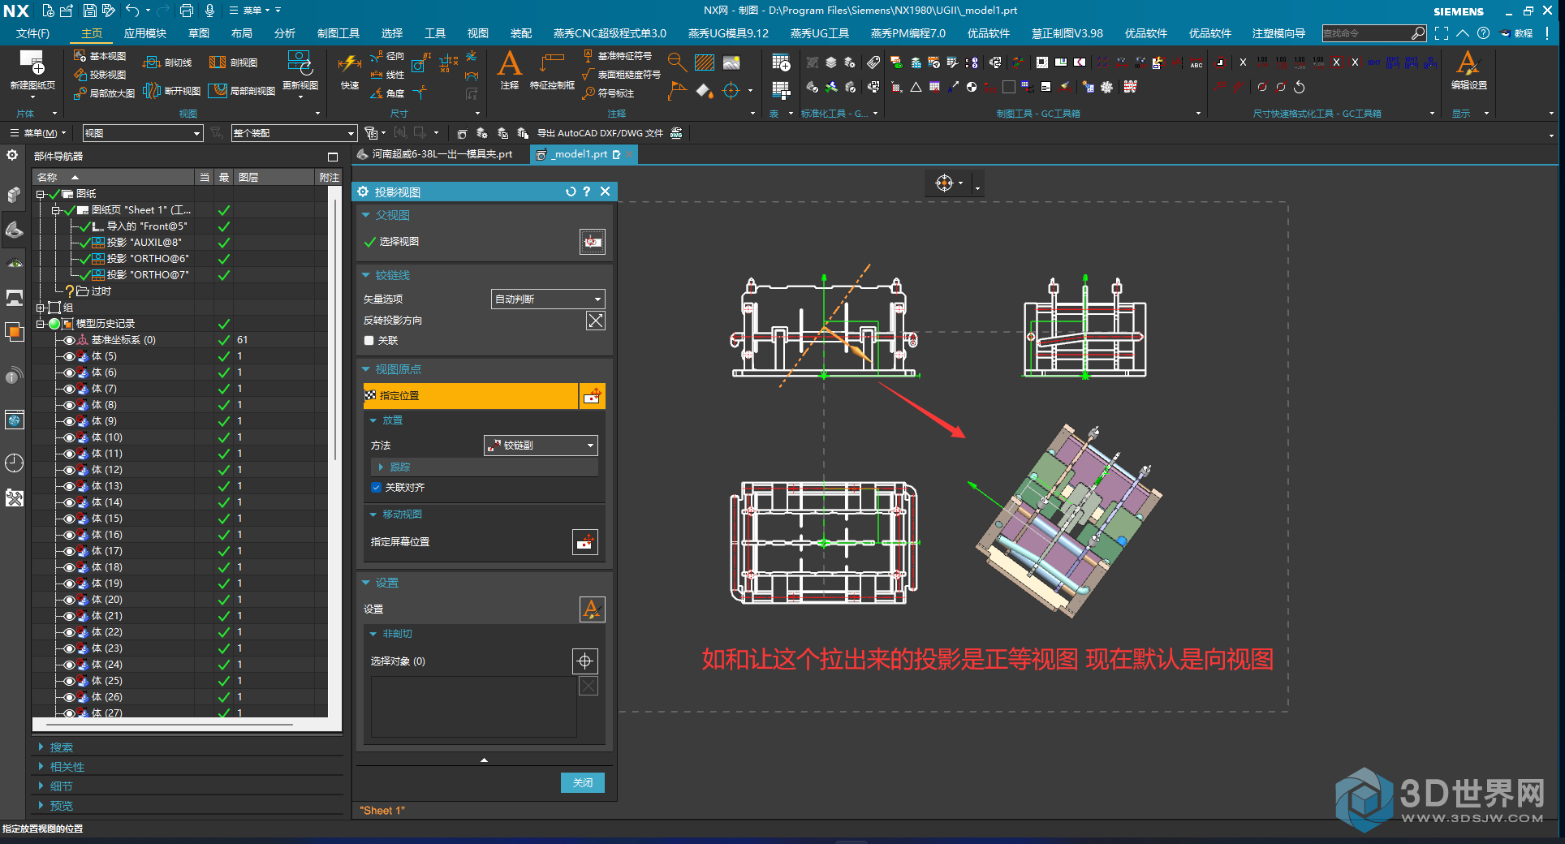Image resolution: width=1565 pixels, height=844 pixels.
Task: Select the 径向 radial dimension tool
Action: (387, 56)
